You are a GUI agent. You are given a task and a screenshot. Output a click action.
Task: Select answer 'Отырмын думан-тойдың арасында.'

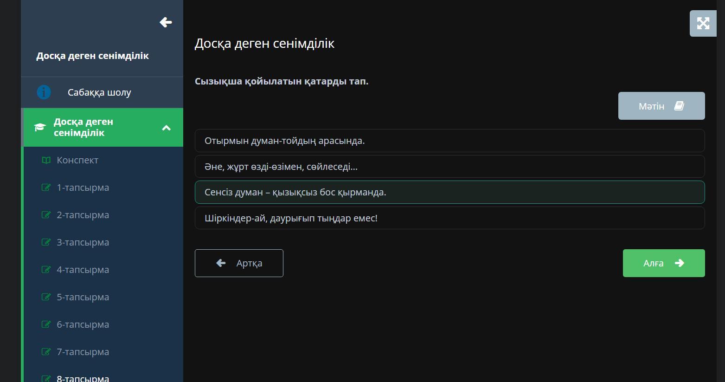(449, 141)
